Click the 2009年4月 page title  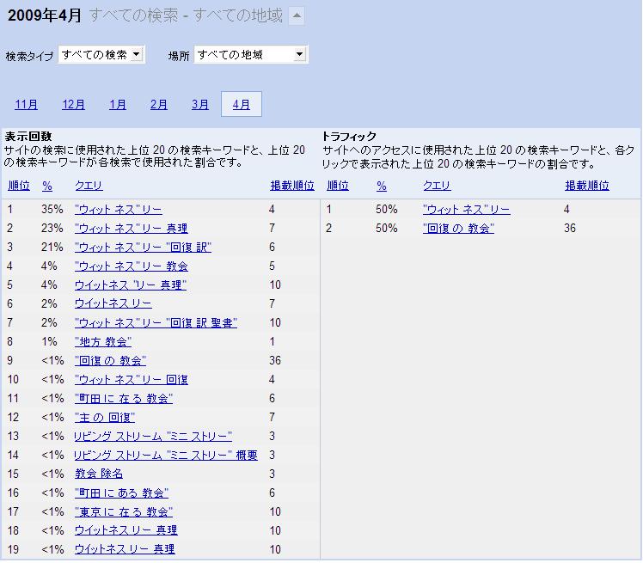click(x=45, y=15)
